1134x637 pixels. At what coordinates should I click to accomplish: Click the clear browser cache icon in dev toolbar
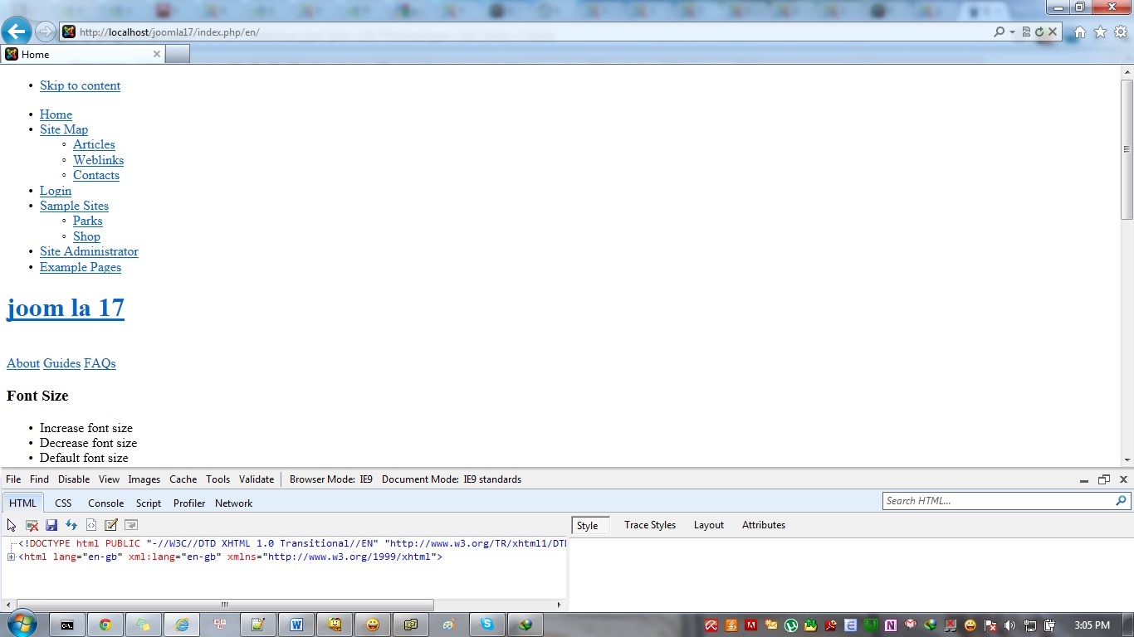32,525
